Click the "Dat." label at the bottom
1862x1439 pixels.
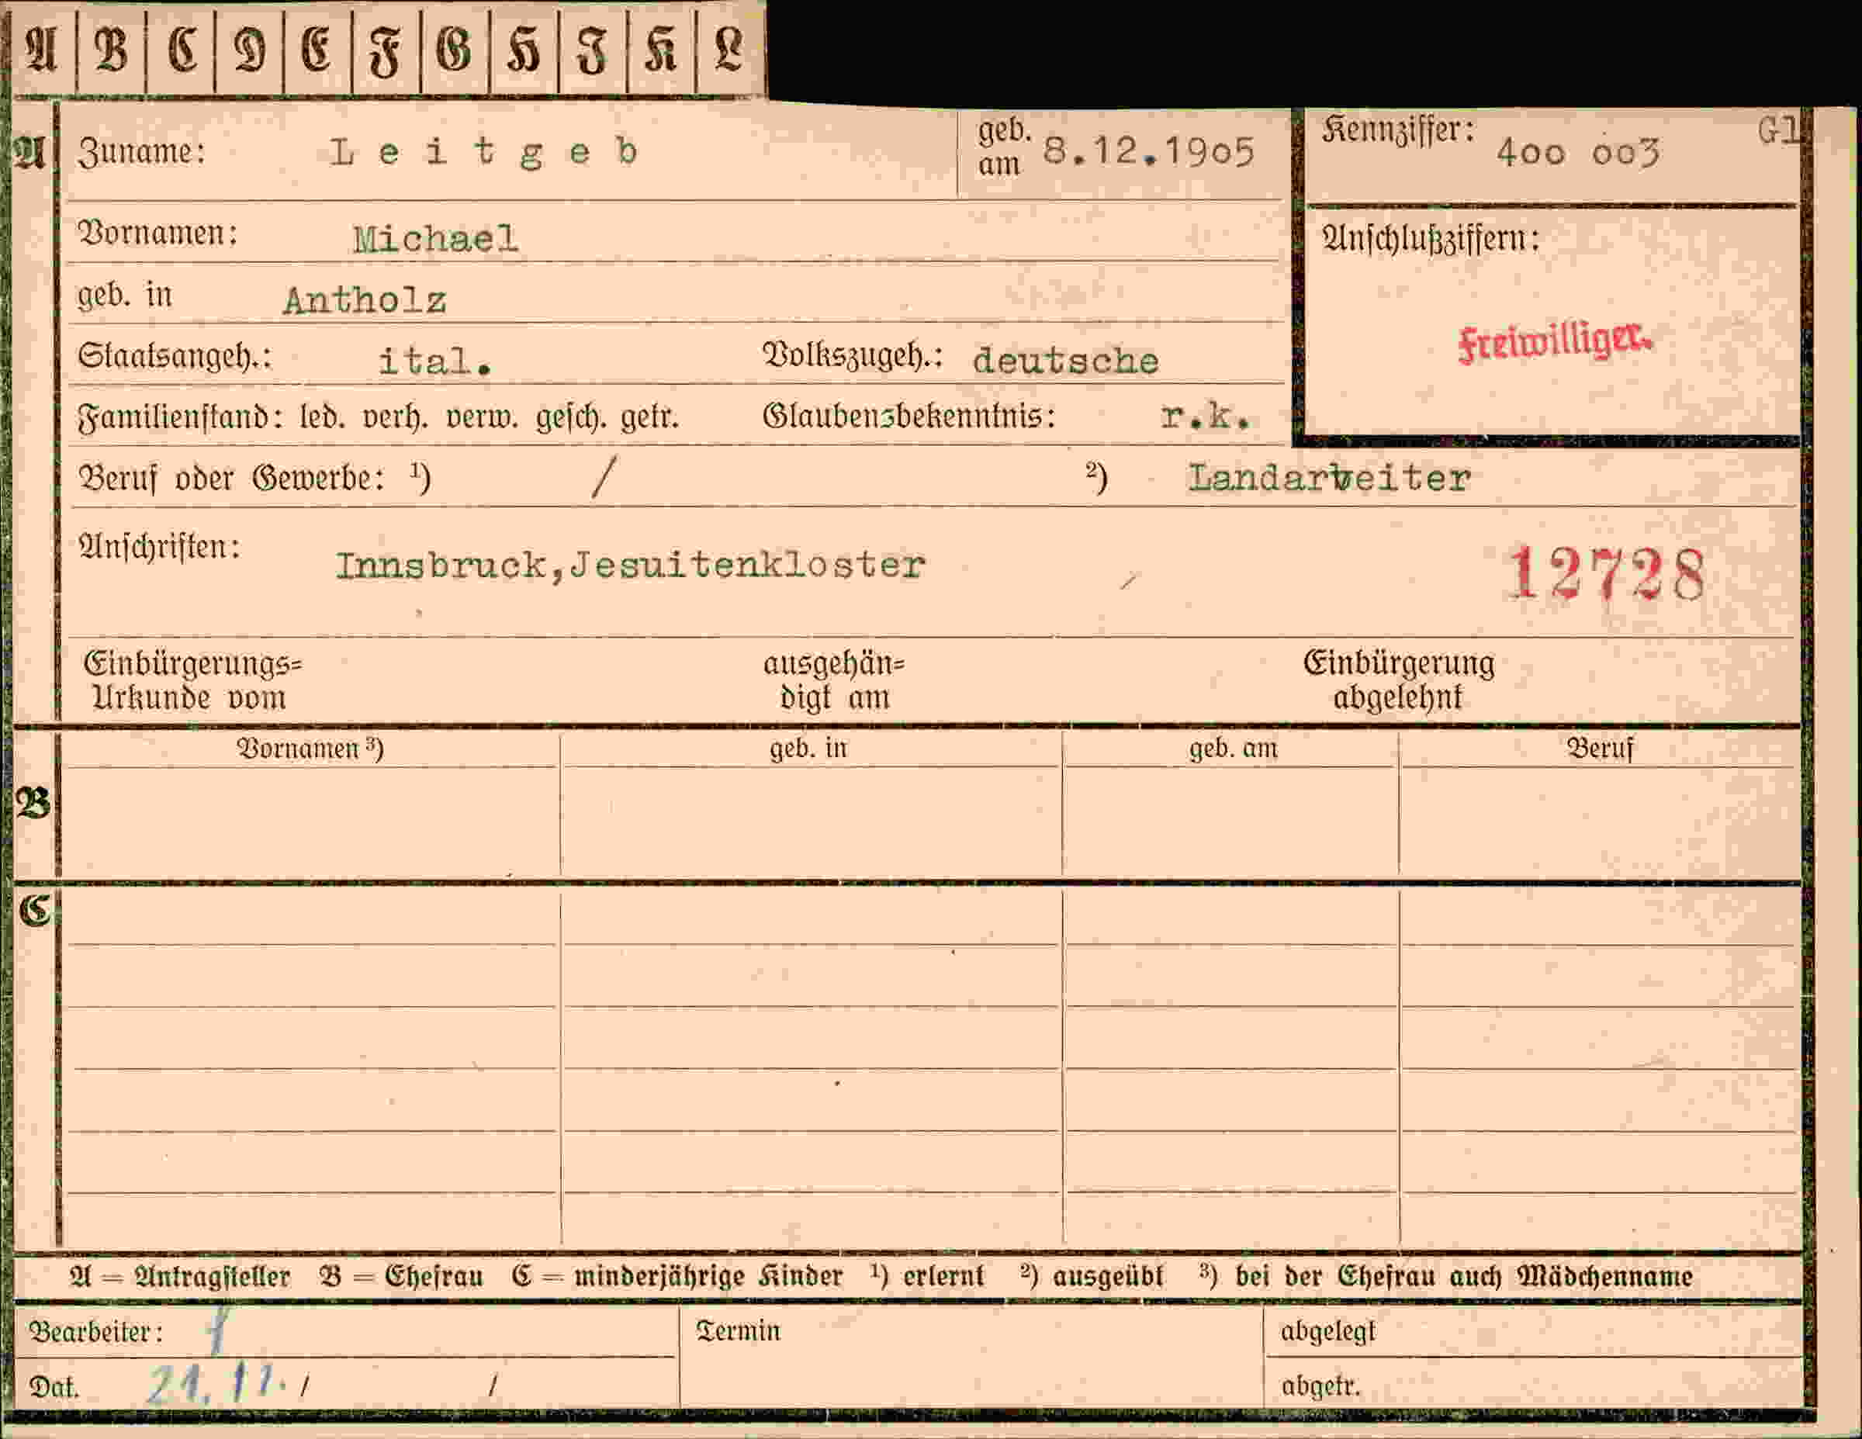click(53, 1387)
